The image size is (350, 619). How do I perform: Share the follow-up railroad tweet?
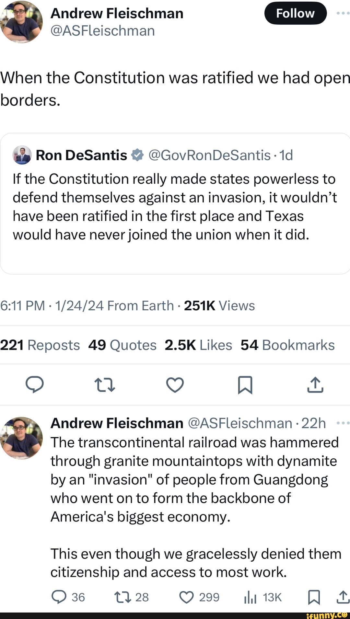coord(343,597)
